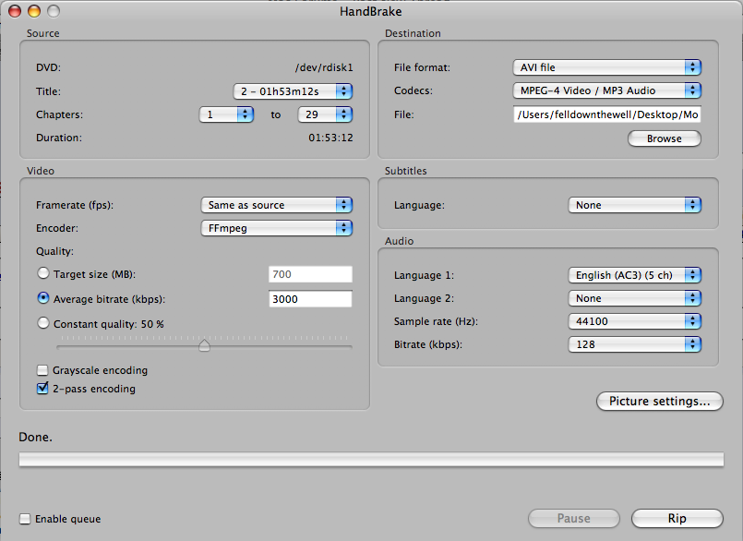Select the Target size (MB) radio button

[x=43, y=273]
